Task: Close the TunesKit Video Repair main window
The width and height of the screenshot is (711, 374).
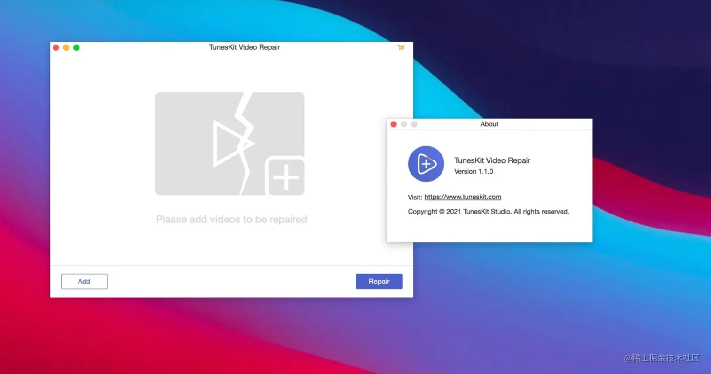Action: [56, 47]
